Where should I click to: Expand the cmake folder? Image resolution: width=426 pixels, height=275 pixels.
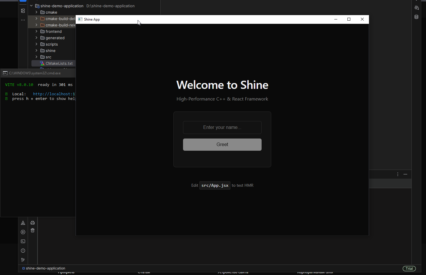tap(36, 12)
